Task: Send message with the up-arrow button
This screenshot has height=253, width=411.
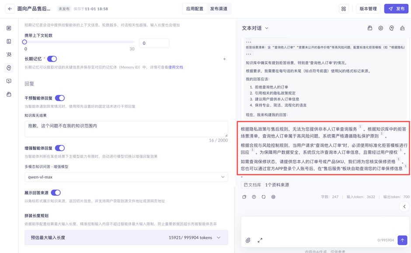Action: (402, 240)
